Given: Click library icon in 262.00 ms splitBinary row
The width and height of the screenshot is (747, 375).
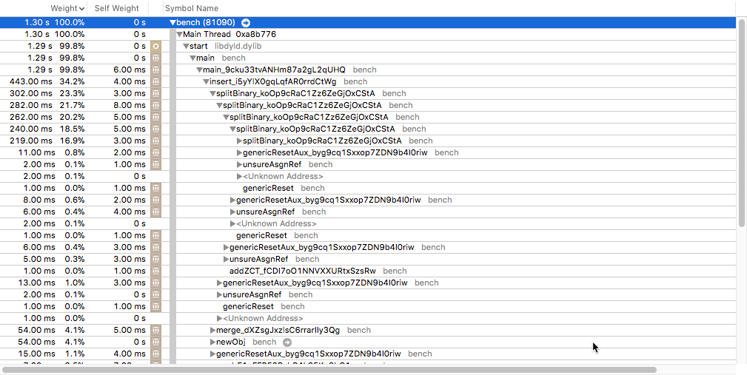Looking at the screenshot, I should click(155, 117).
